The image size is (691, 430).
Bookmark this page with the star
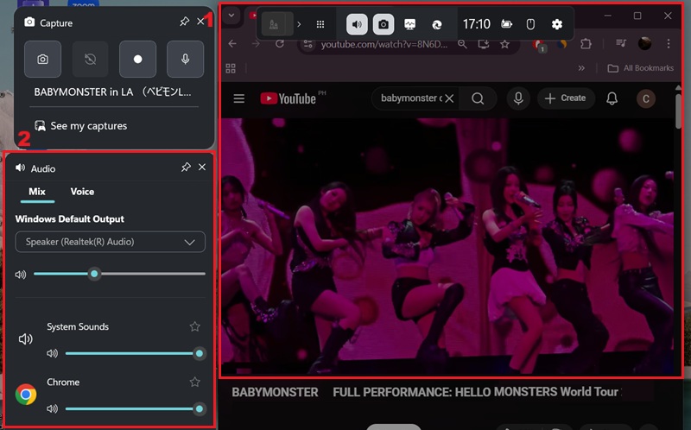click(504, 44)
